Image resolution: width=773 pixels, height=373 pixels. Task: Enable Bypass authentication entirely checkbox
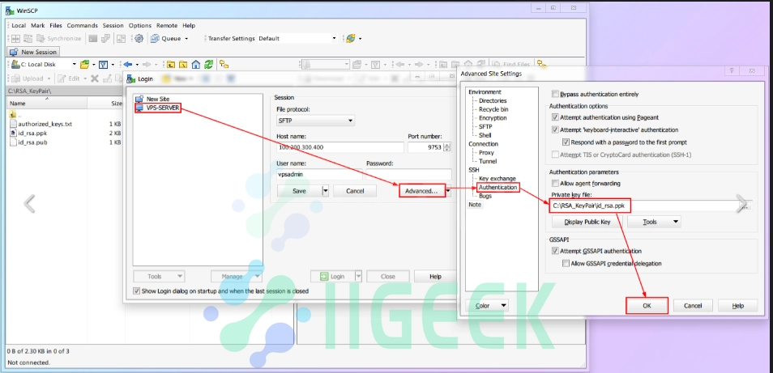tap(555, 95)
